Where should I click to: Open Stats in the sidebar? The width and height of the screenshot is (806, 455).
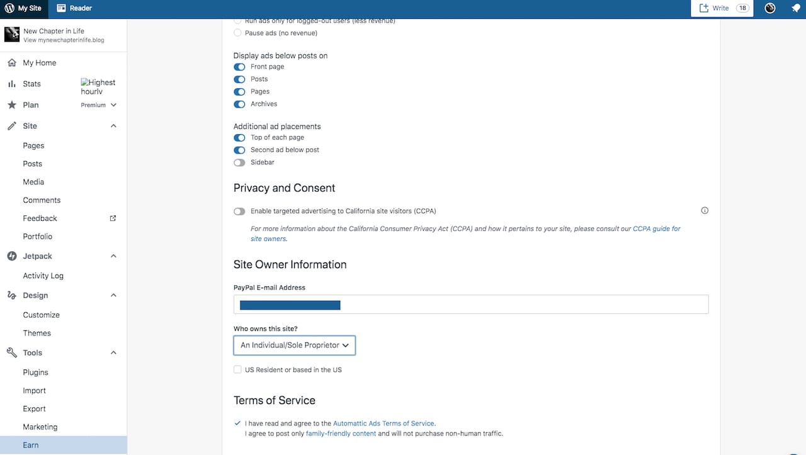click(31, 84)
